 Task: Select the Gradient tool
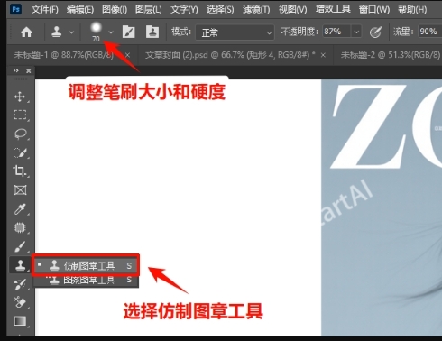(x=20, y=321)
